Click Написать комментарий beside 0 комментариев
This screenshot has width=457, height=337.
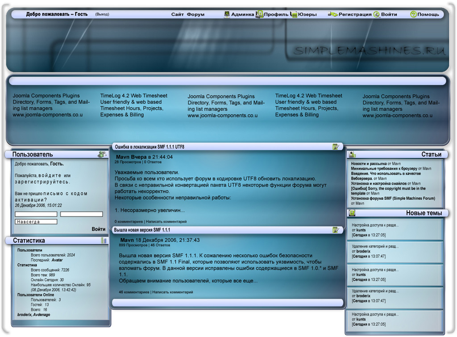pyautogui.click(x=166, y=221)
